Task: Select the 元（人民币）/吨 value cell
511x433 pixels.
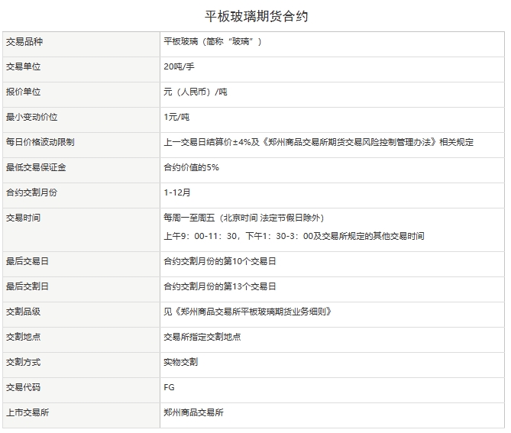Action: coord(195,92)
